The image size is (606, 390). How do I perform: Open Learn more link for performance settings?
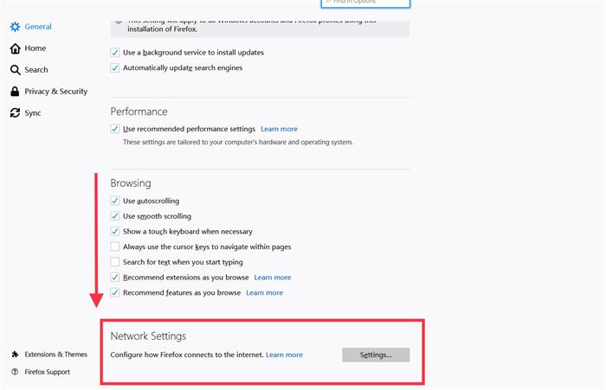tap(279, 129)
